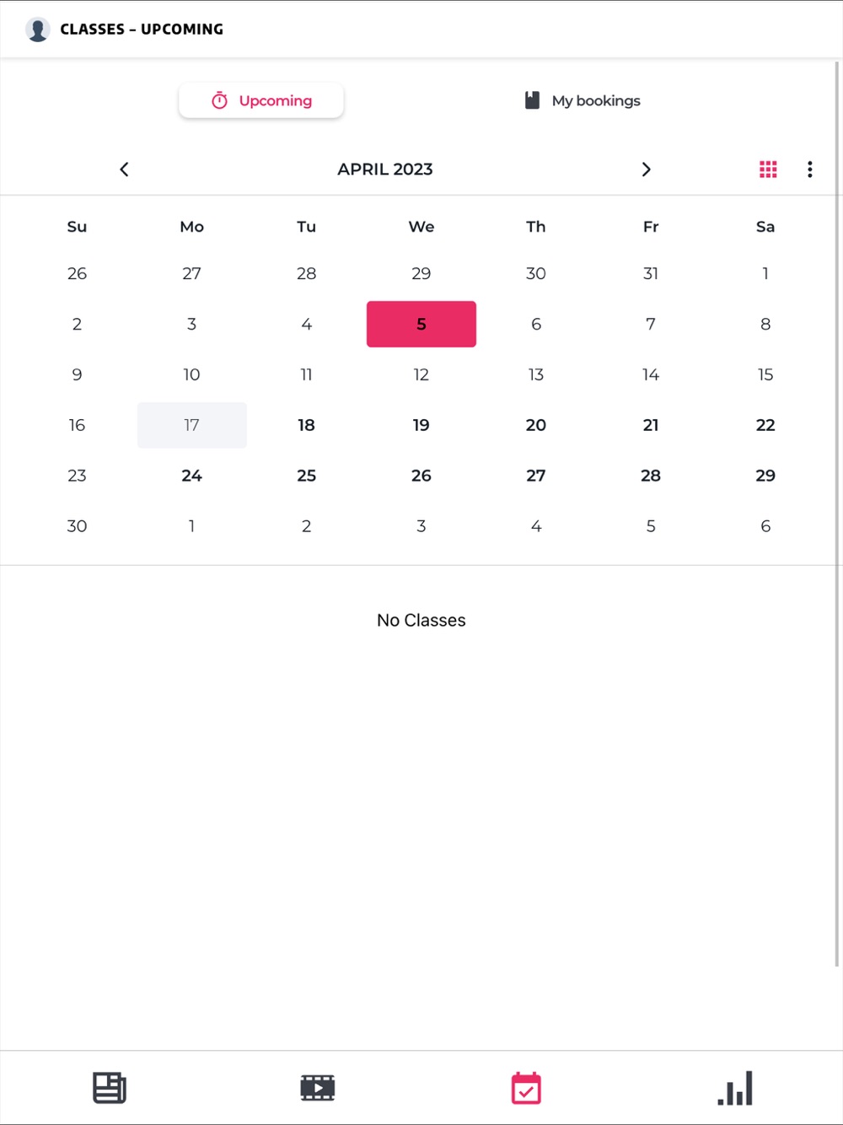Go to previous month with left chevron
The image size is (843, 1125).
(x=124, y=170)
